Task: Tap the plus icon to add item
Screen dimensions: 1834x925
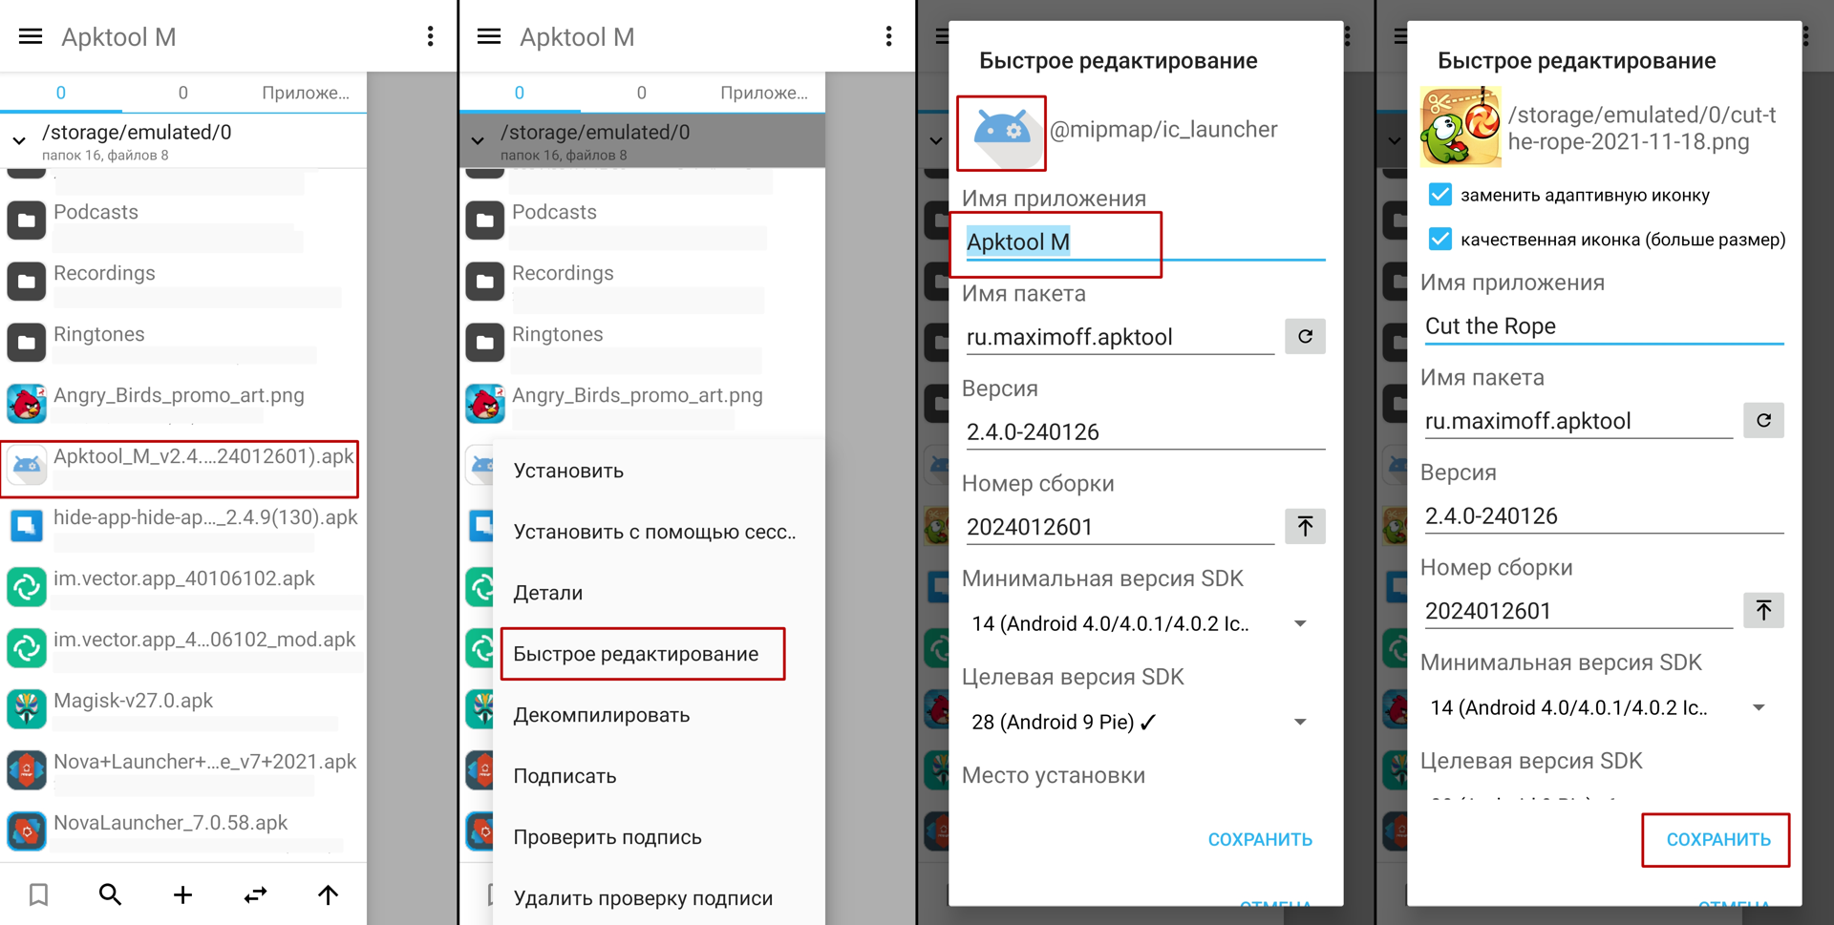Action: 182,894
